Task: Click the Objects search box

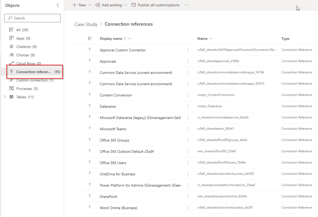Action: pos(32,18)
